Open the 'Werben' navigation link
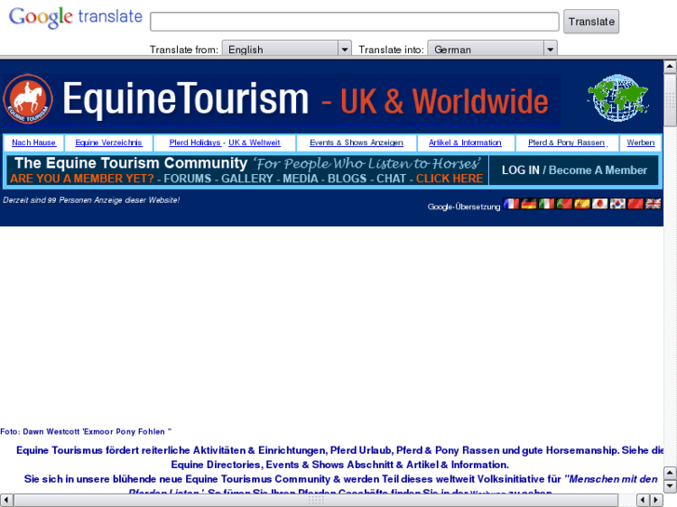Screen dimensions: 677x507 coord(641,143)
